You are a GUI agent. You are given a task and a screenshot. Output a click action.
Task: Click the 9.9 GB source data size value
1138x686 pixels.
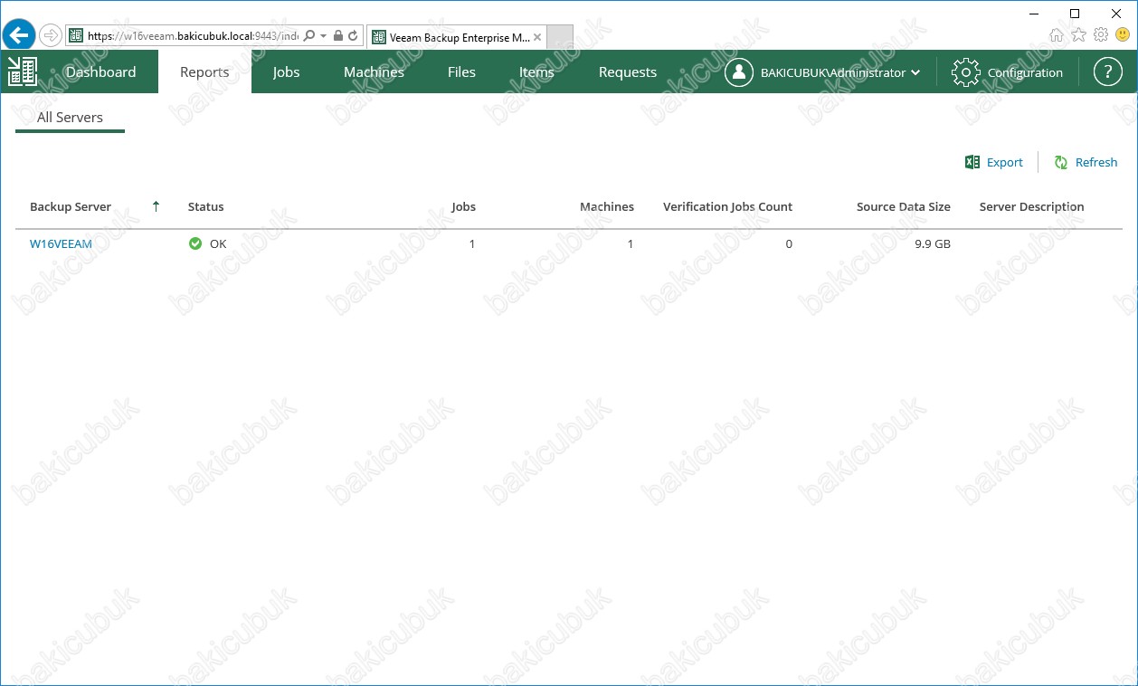point(933,244)
